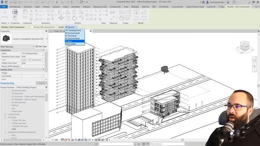This screenshot has height=146, width=260.
Task: Click the placed tree in the 3D view
Action: (x=165, y=69)
